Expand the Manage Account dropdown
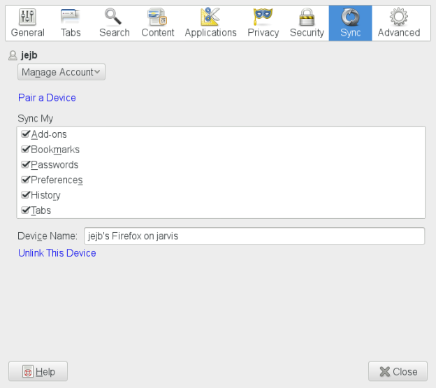 [x=61, y=72]
